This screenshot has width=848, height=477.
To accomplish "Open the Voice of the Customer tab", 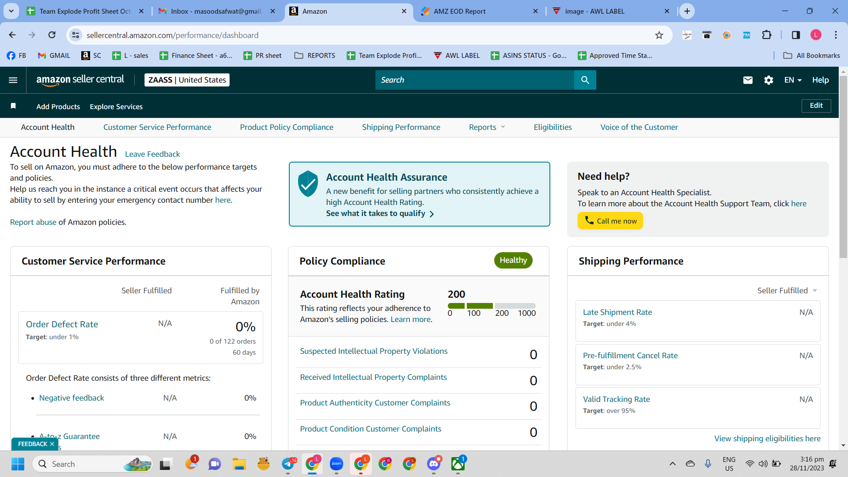I will (x=639, y=127).
